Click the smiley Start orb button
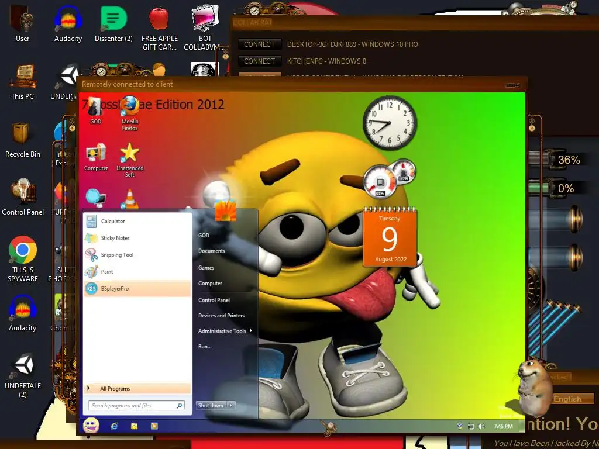Viewport: 599px width, 449px height. coord(91,425)
